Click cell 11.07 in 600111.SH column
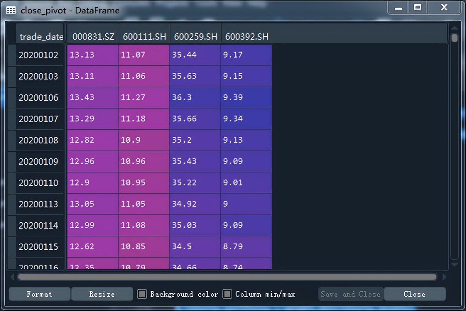 144,55
